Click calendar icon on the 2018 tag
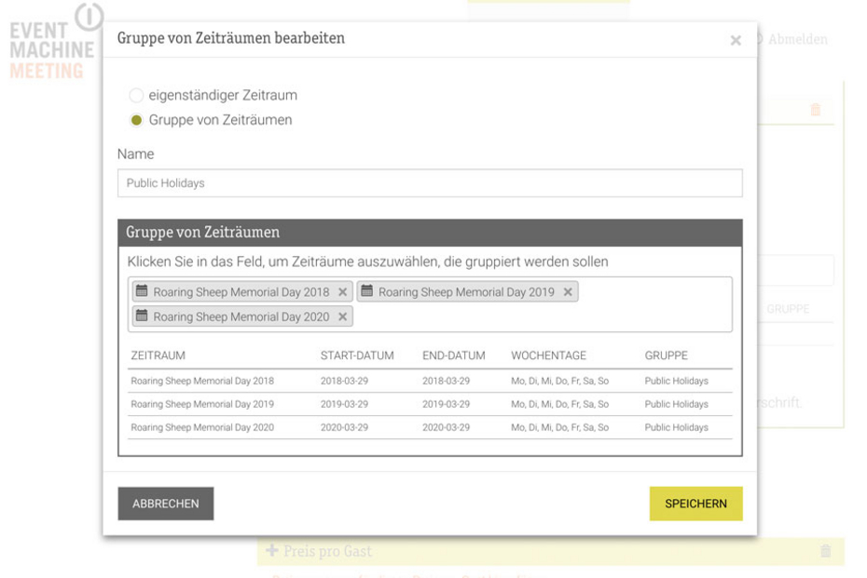Screen dimensions: 867x578 click(x=142, y=291)
